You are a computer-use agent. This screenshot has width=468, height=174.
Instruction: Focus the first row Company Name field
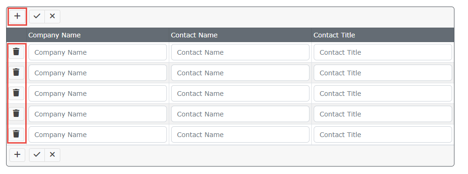98,52
